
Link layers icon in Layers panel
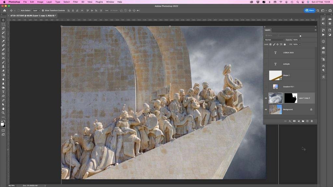pyautogui.click(x=286, y=121)
